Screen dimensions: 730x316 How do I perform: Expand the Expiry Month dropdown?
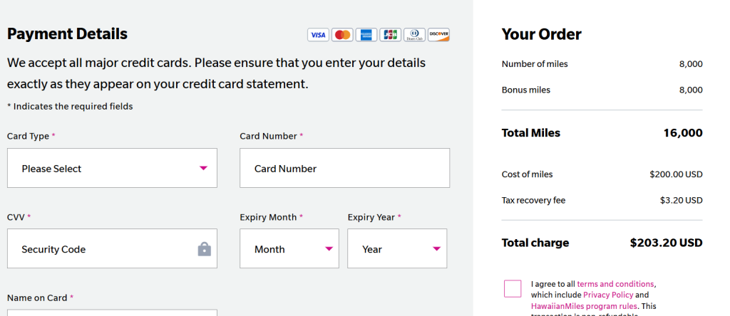289,249
